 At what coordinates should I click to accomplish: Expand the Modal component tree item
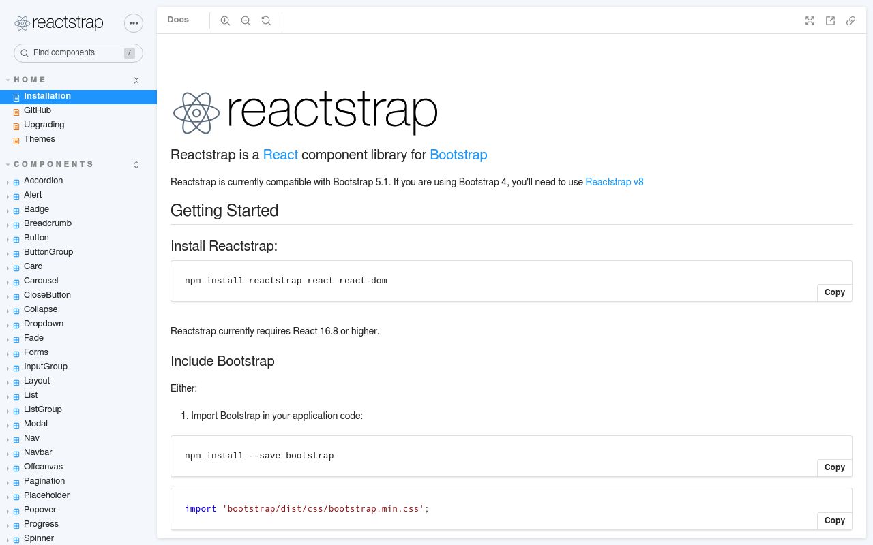click(8, 424)
